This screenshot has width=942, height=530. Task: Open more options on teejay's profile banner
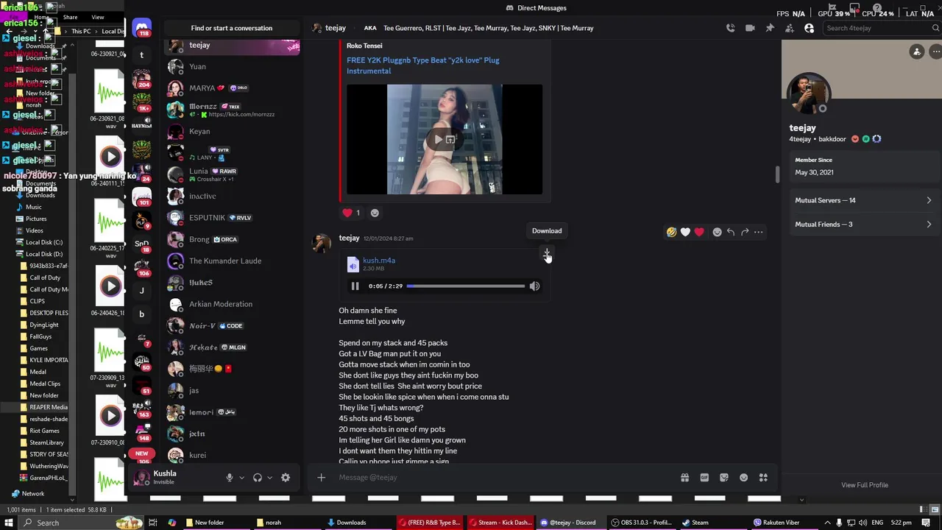(935, 52)
